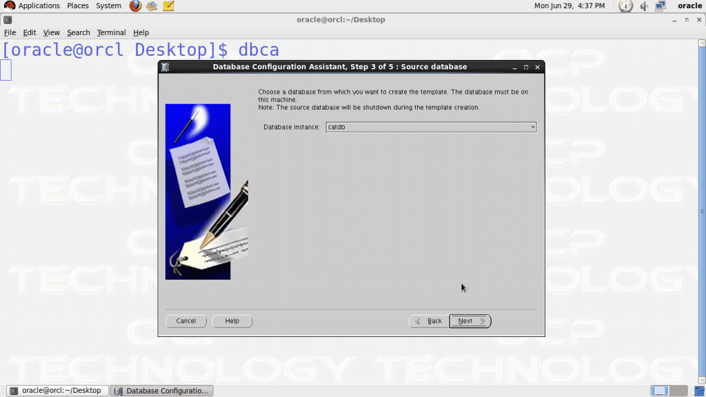The width and height of the screenshot is (706, 397).
Task: Click the date and time clock
Action: pos(569,6)
